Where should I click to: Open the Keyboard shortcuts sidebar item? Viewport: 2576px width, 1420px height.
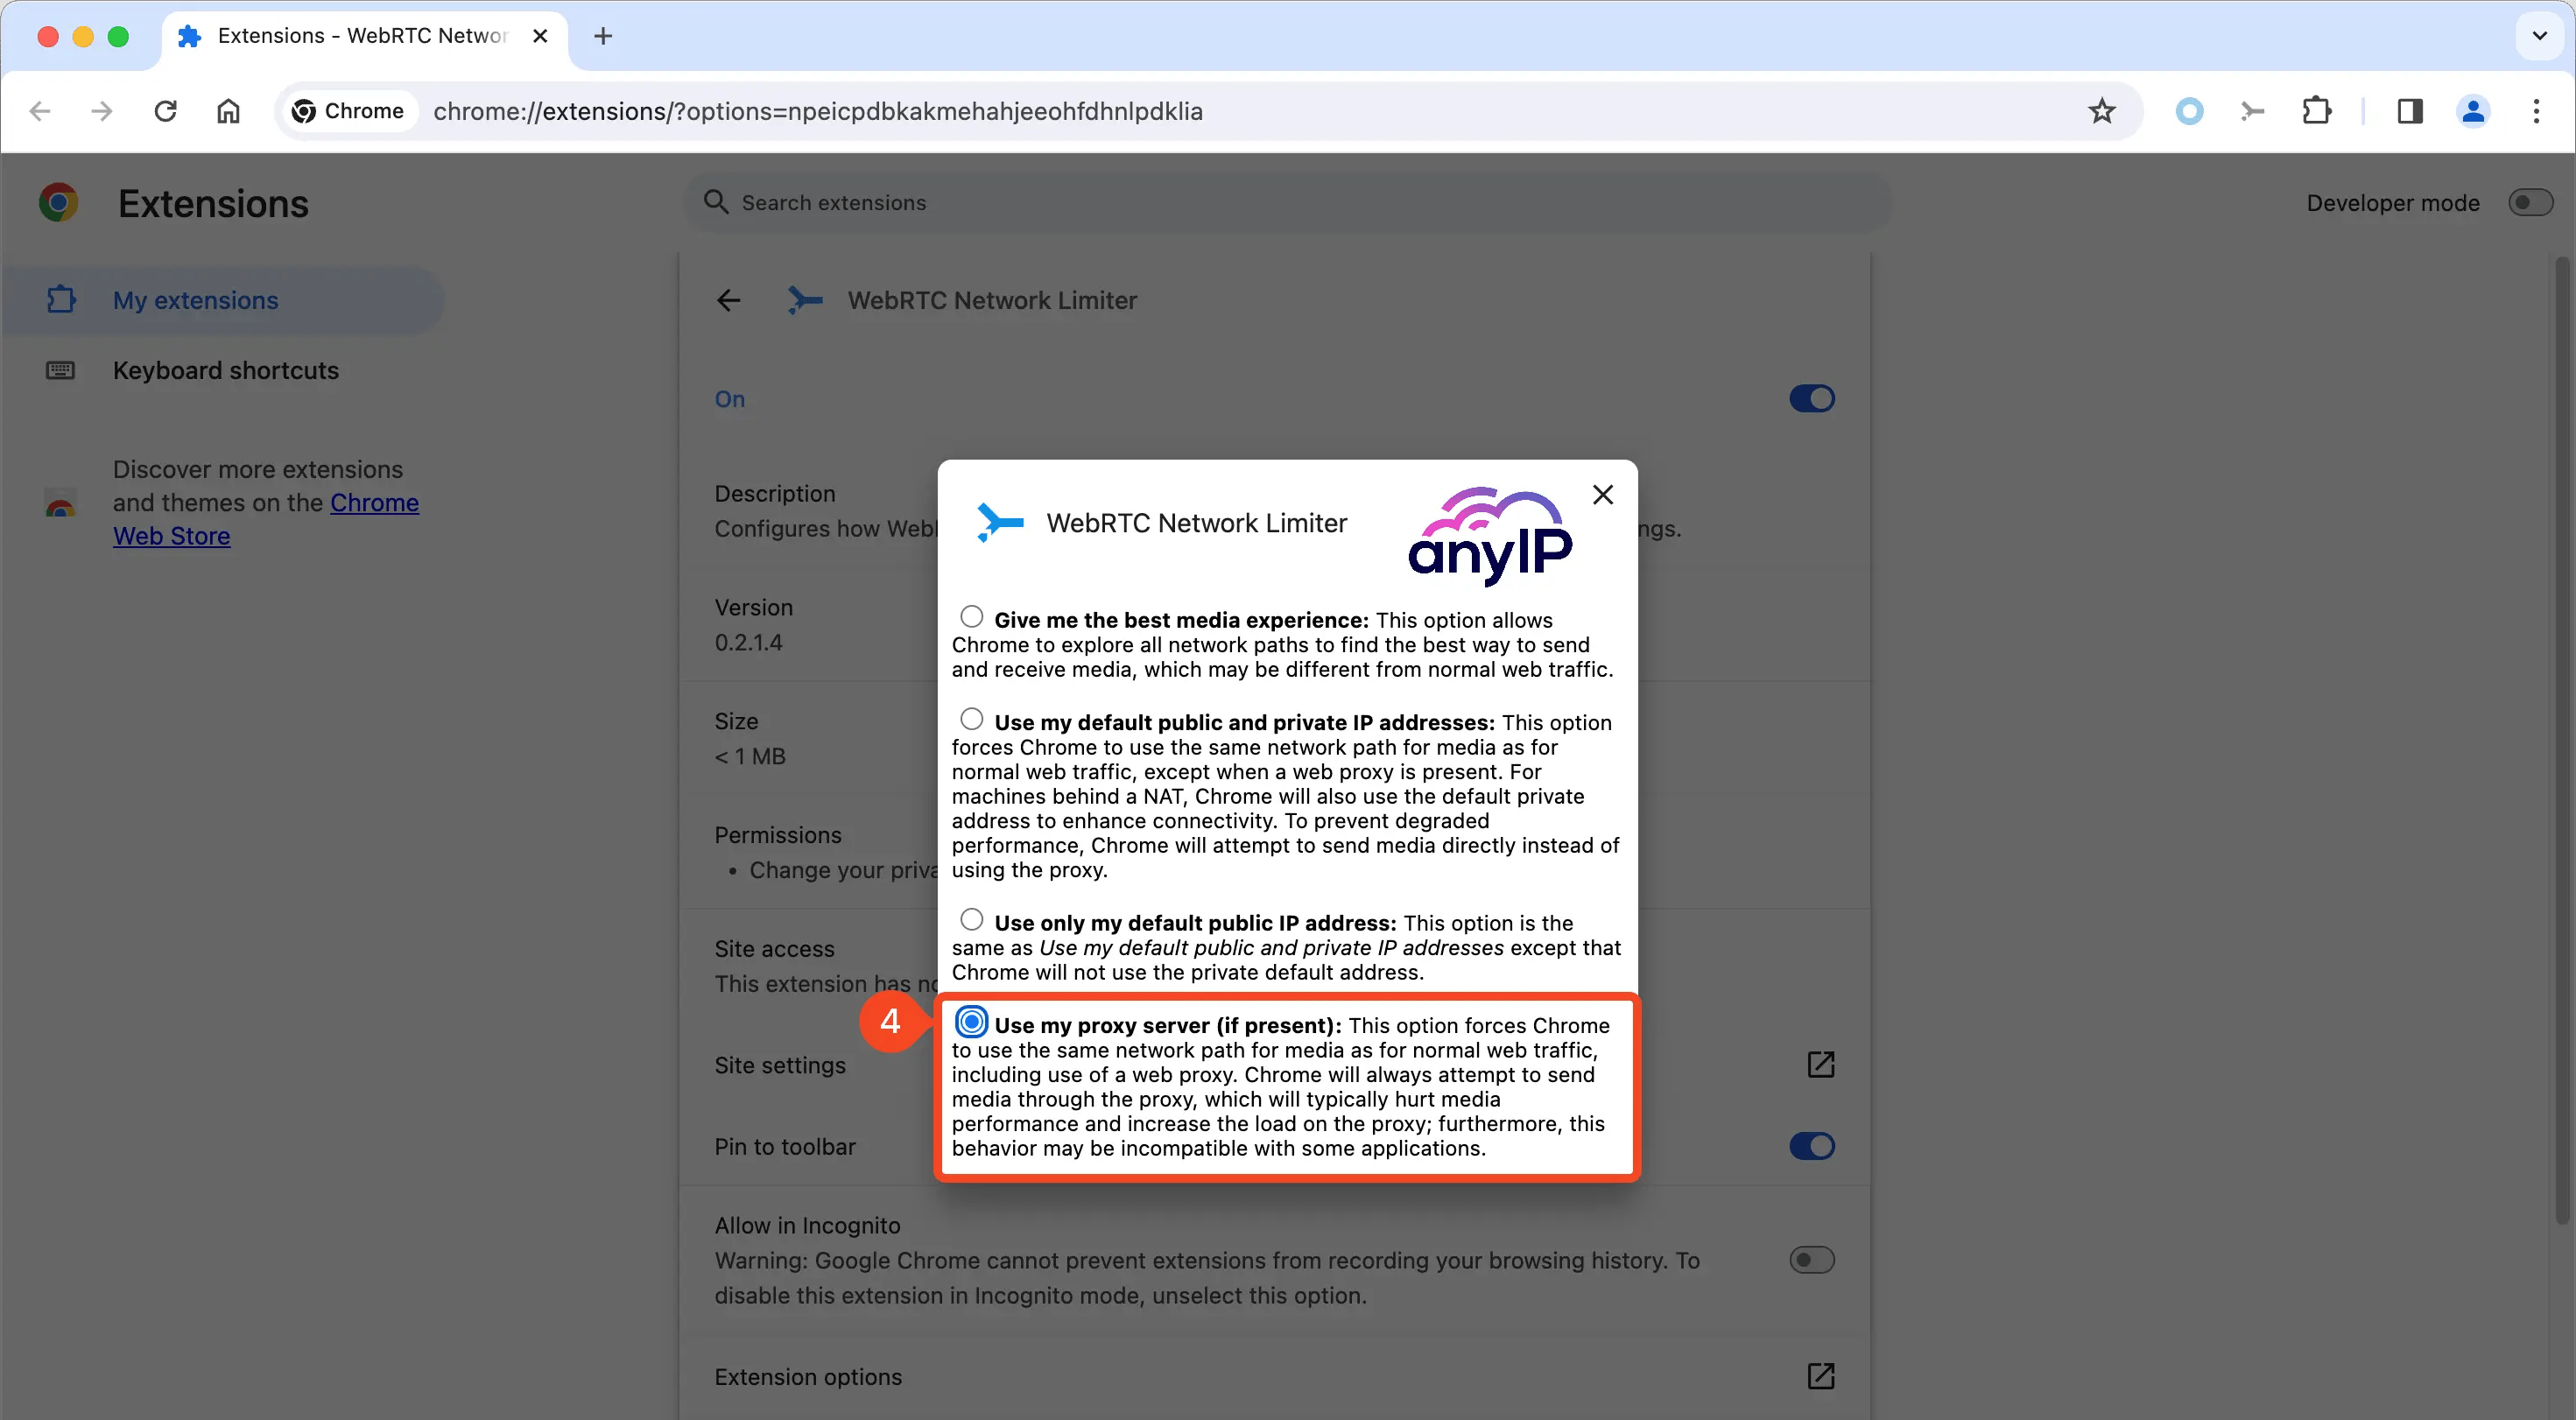click(226, 370)
